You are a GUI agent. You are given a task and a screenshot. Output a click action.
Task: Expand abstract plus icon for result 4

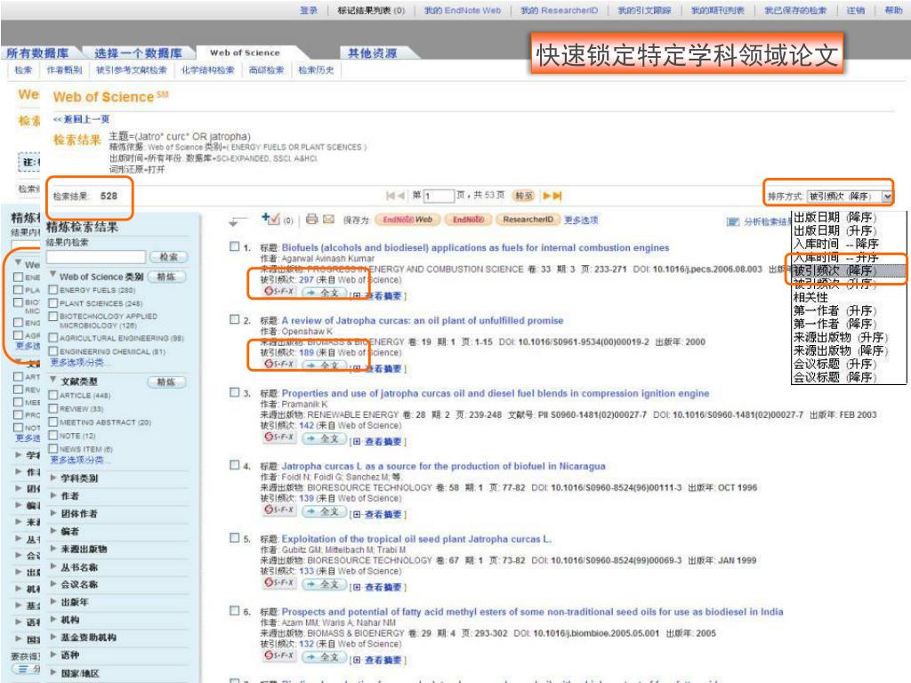[357, 515]
